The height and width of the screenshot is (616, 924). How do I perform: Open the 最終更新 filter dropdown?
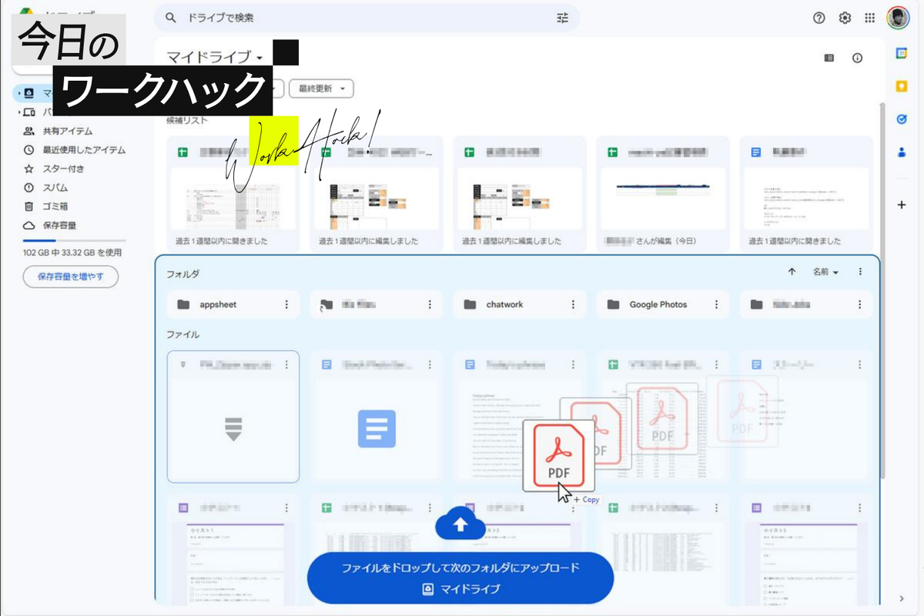(x=321, y=88)
